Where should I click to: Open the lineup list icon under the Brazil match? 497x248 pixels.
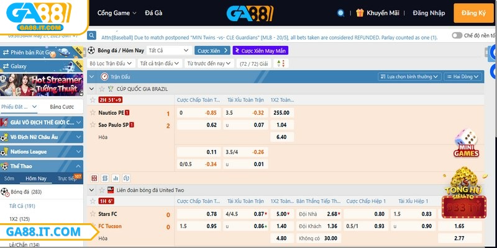coord(105,178)
